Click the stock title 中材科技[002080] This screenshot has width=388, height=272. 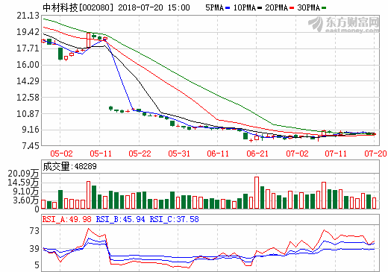[x=78, y=7]
